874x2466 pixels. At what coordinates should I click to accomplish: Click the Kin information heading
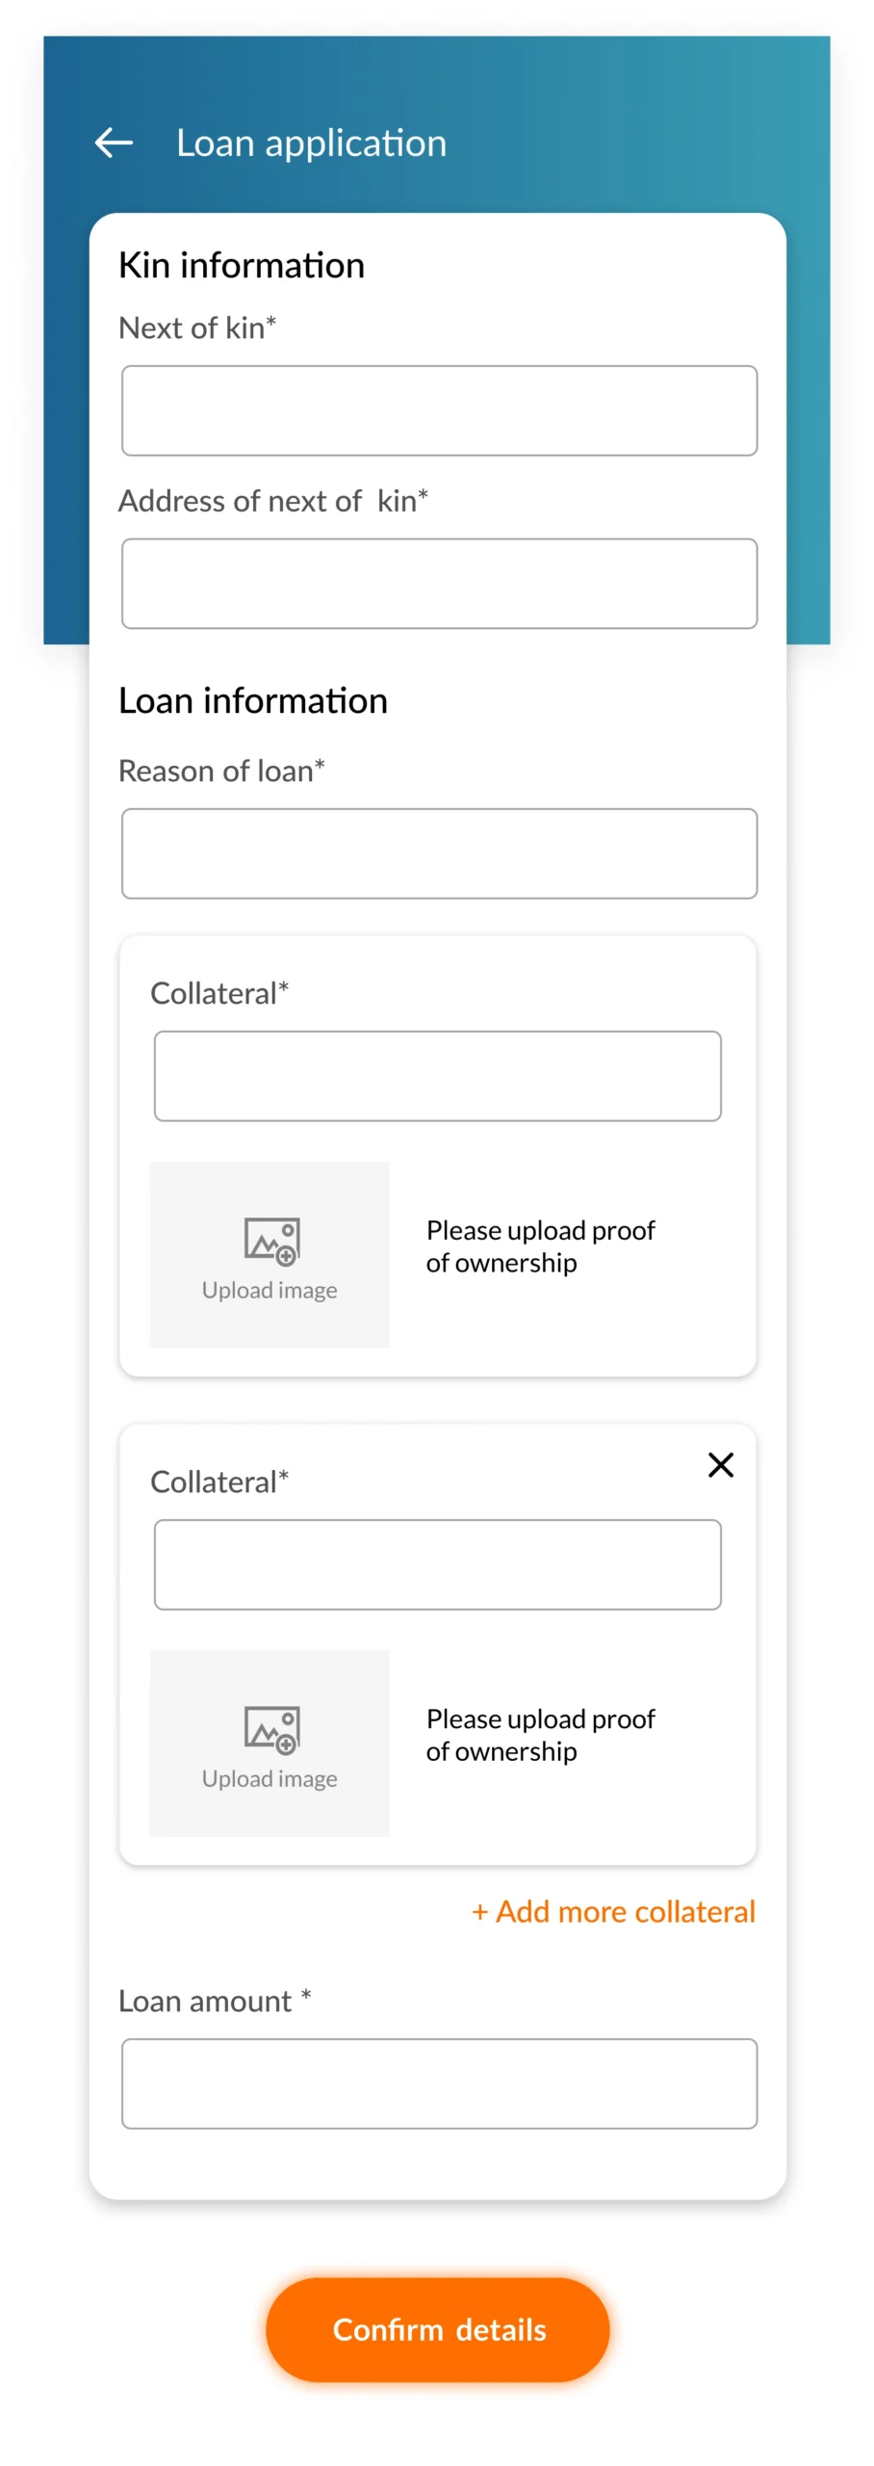[242, 265]
